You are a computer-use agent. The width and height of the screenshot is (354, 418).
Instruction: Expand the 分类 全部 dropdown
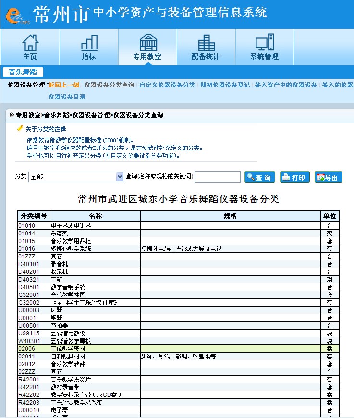pos(76,177)
